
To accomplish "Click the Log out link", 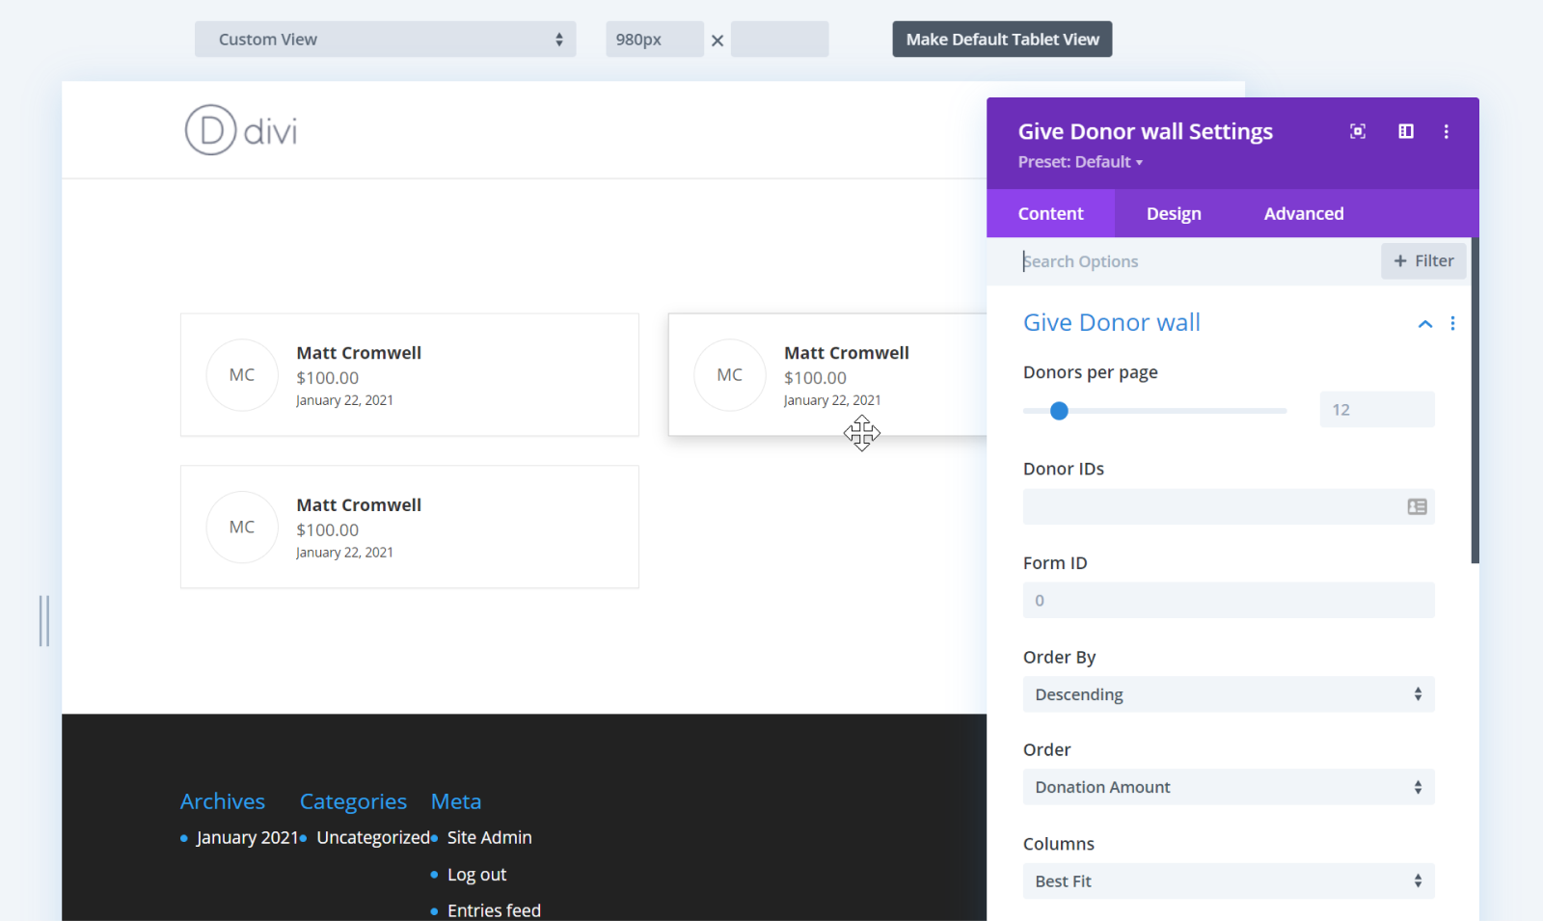I will pyautogui.click(x=476, y=875).
